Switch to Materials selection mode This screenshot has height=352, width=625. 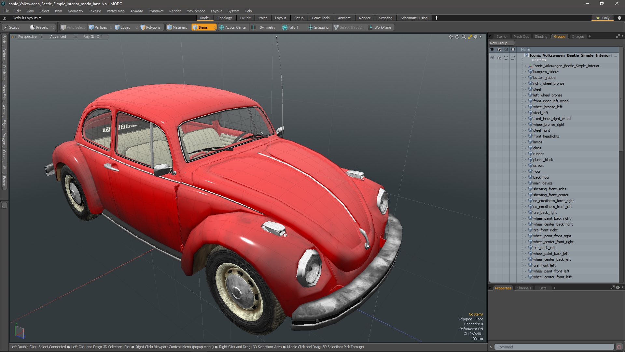[177, 27]
